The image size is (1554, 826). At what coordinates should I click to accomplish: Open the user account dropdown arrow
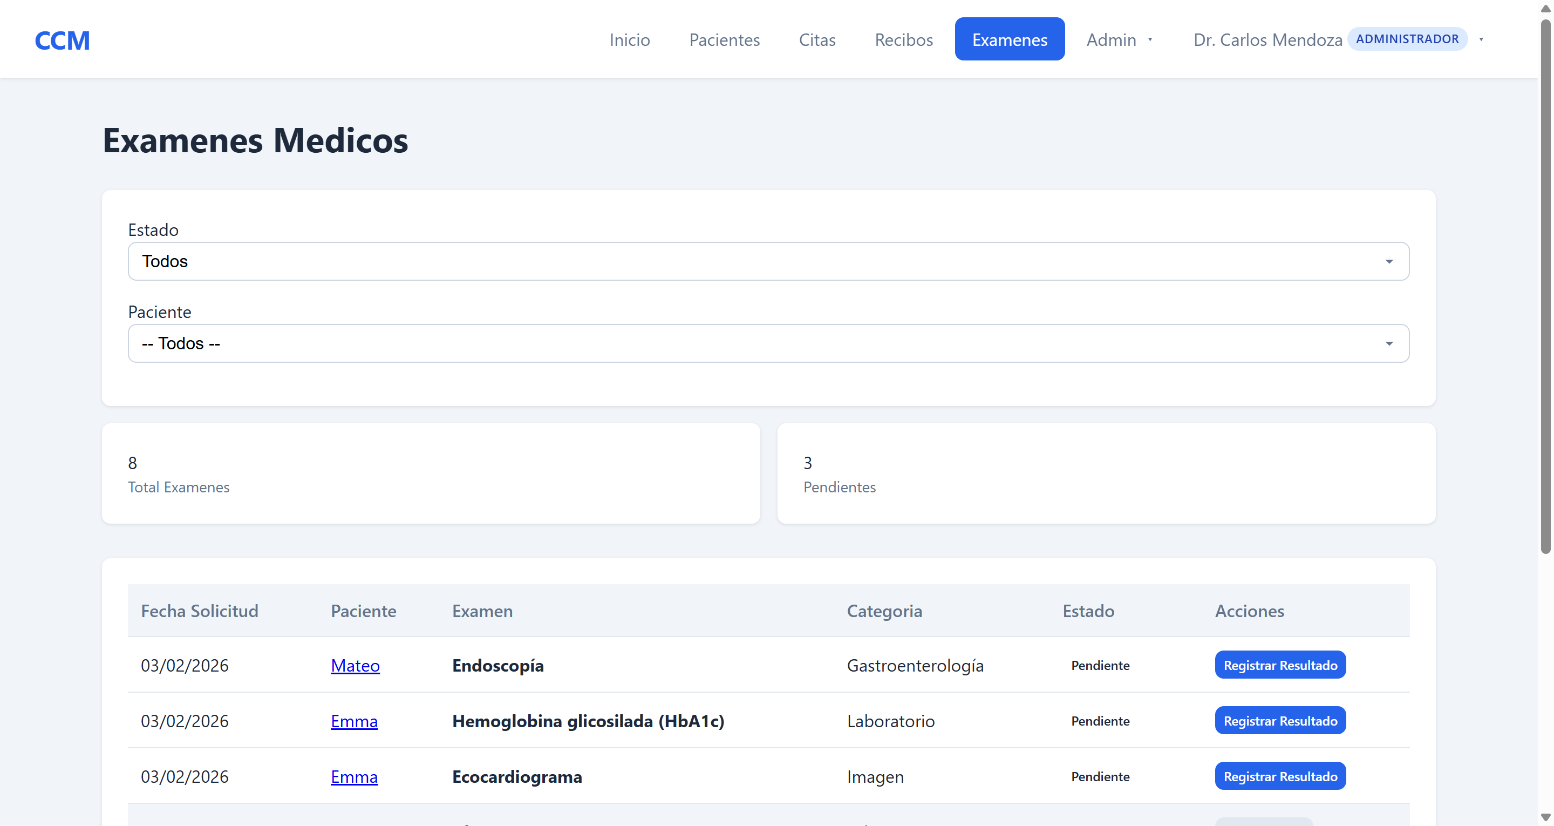coord(1481,40)
